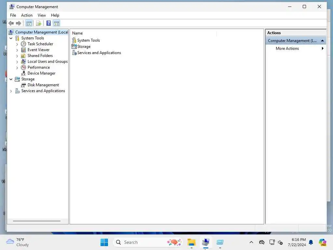Click Services and Applications icon in list
The height and width of the screenshot is (250, 333).
tap(74, 53)
